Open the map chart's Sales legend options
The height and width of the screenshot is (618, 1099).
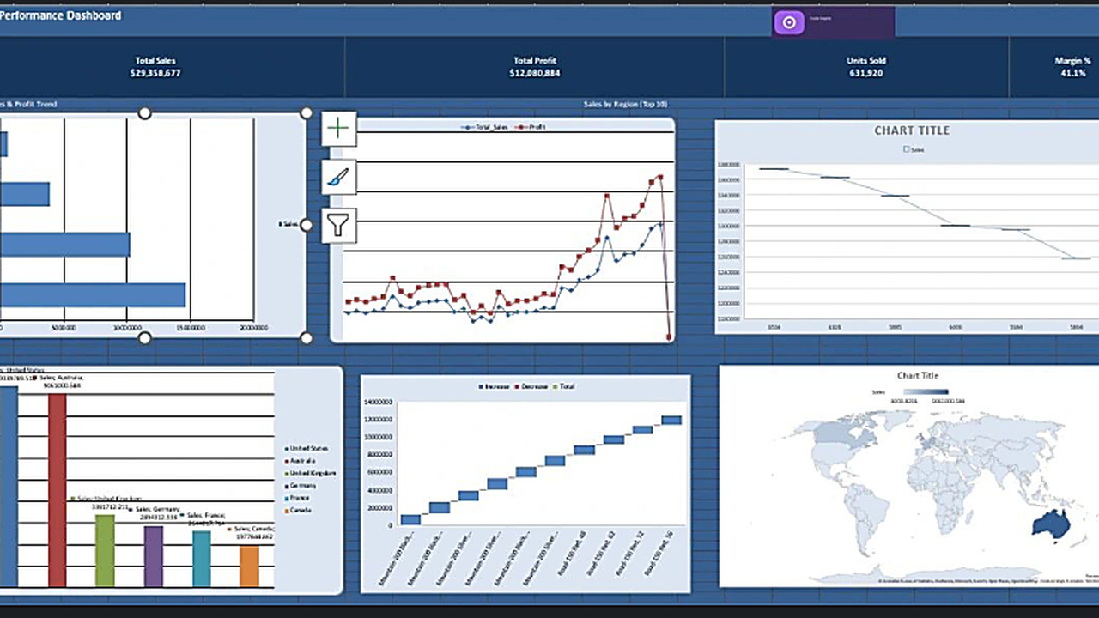pos(878,391)
